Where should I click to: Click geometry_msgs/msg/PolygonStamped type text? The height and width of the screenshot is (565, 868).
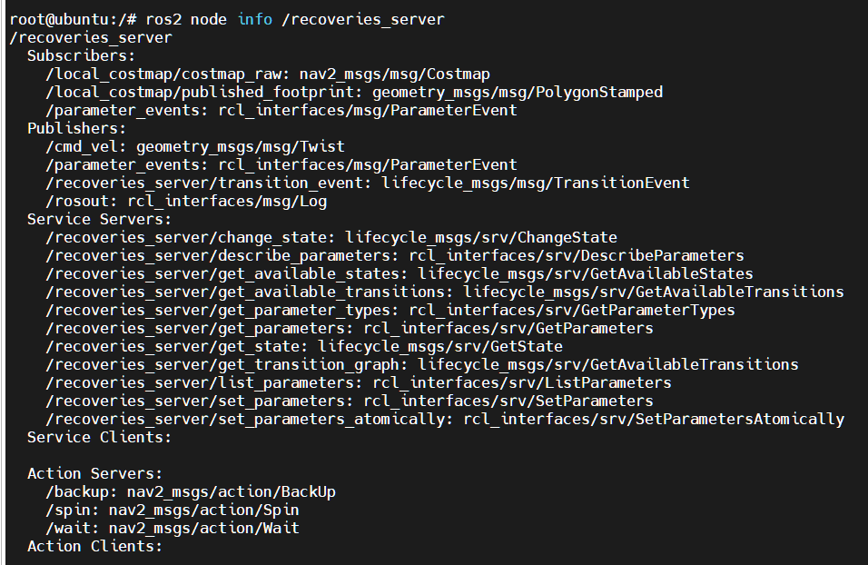tap(517, 92)
